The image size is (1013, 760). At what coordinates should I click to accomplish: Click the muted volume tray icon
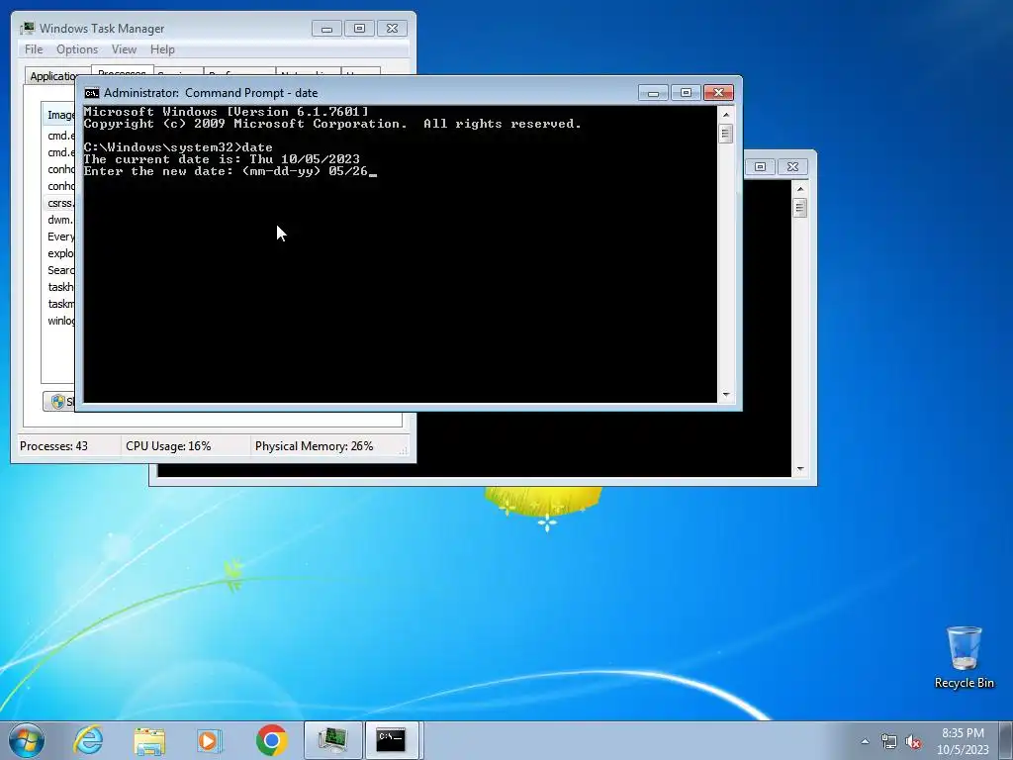[x=913, y=741]
